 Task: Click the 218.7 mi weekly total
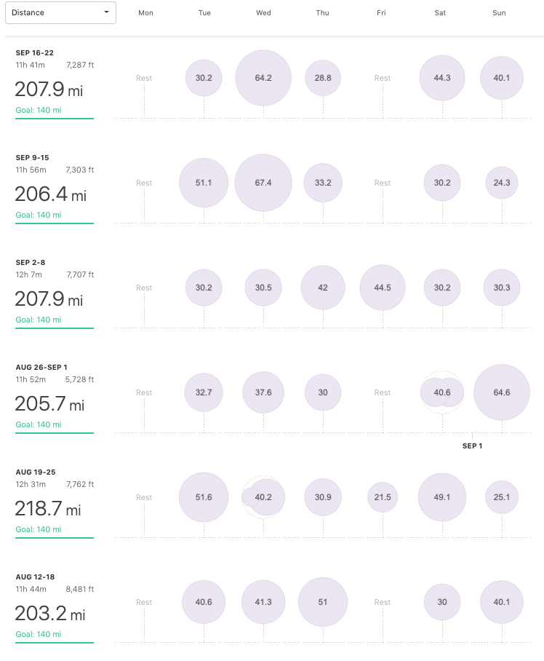click(48, 508)
